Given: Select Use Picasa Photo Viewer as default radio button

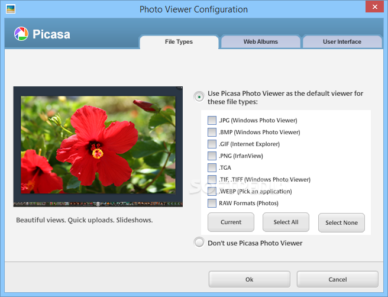Looking at the screenshot, I should [199, 97].
